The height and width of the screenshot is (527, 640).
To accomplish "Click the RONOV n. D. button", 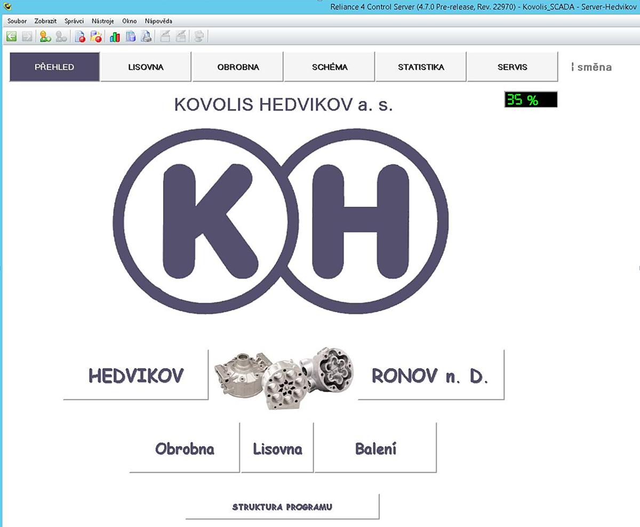I will (430, 376).
